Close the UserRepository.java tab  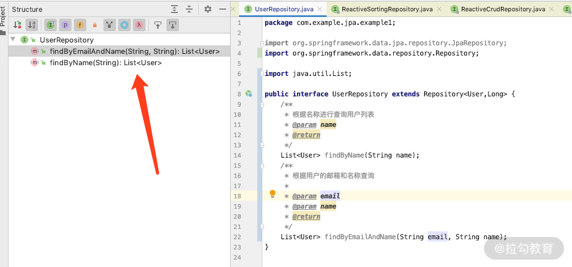point(320,9)
